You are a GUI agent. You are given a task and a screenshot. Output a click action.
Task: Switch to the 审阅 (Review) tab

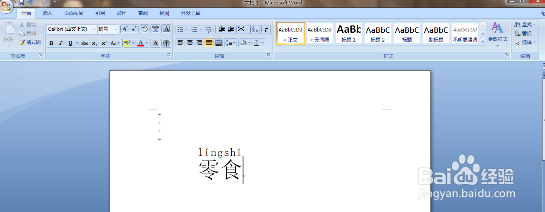[143, 13]
